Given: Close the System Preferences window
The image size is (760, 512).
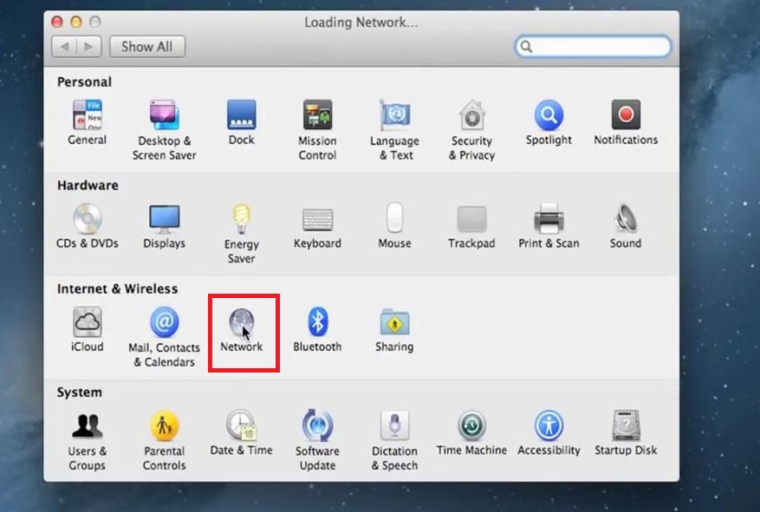Looking at the screenshot, I should (x=57, y=22).
